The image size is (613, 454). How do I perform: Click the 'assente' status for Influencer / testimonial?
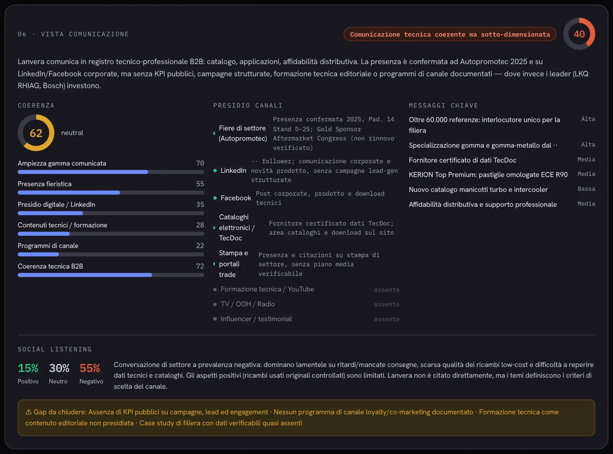[387, 319]
